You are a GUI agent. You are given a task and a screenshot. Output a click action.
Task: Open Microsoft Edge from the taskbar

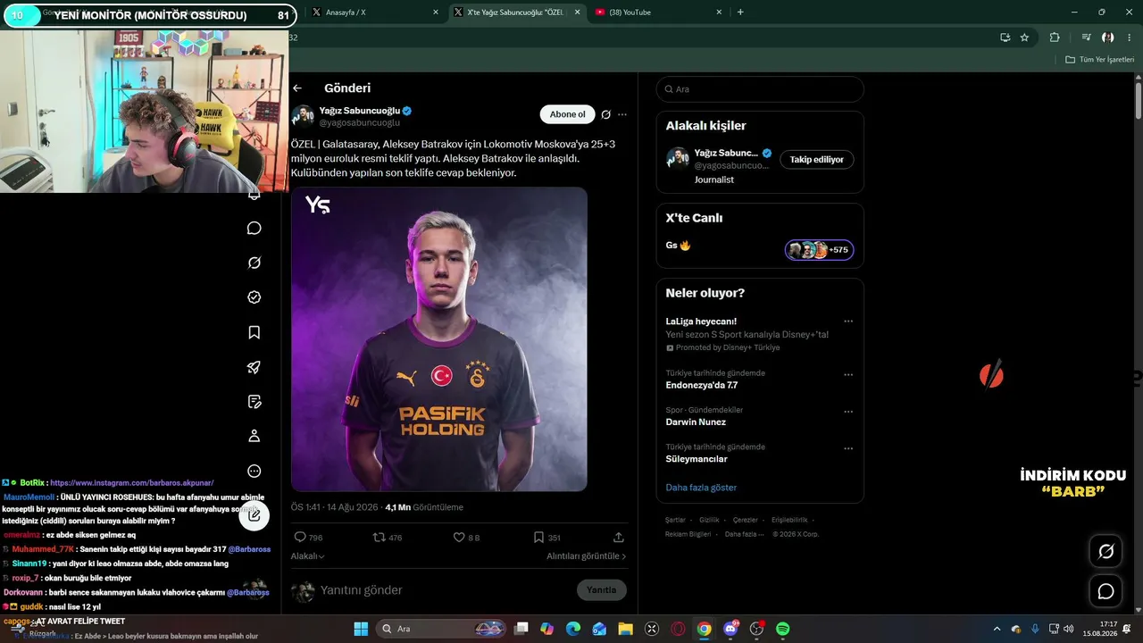[573, 629]
